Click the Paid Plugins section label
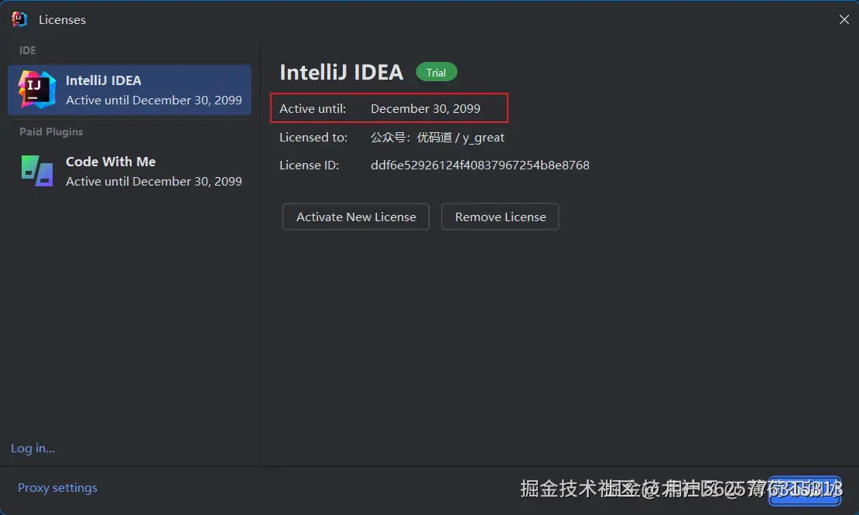Viewport: 859px width, 515px height. click(51, 132)
